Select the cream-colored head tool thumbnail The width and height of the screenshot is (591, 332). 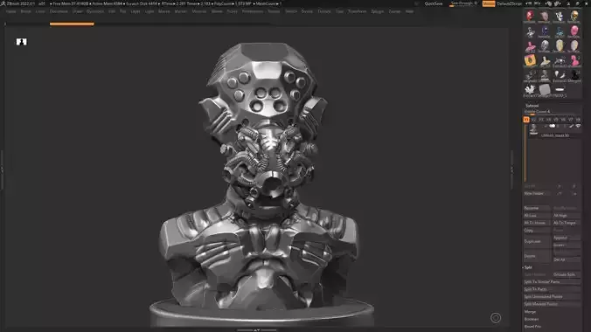[x=560, y=45]
